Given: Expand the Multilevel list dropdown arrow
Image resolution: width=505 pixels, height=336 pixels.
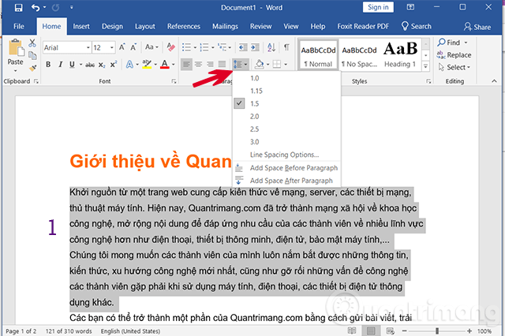Looking at the screenshot, I should (x=230, y=47).
